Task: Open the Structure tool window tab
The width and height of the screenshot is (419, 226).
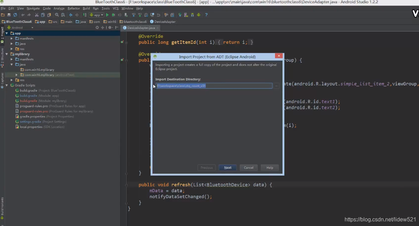Action: click(2, 58)
